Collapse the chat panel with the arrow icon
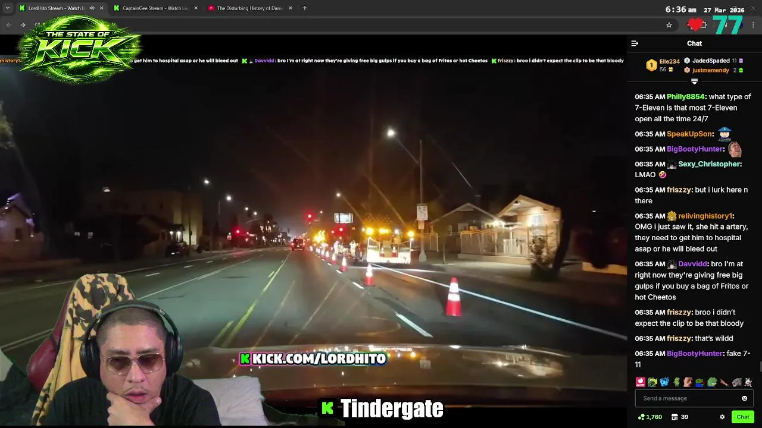Viewport: 762px width, 428px height. (635, 43)
